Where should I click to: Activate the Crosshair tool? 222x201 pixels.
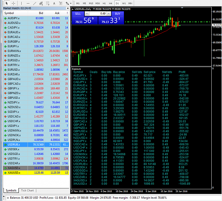[x=13, y=3]
